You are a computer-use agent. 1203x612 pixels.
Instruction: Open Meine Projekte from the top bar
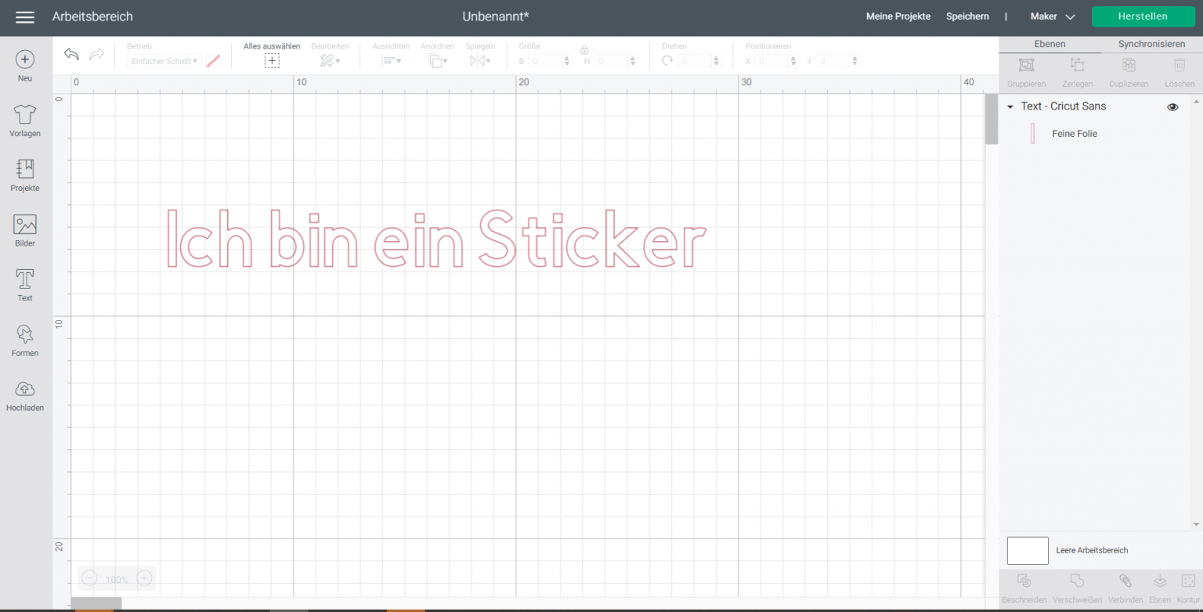point(898,16)
